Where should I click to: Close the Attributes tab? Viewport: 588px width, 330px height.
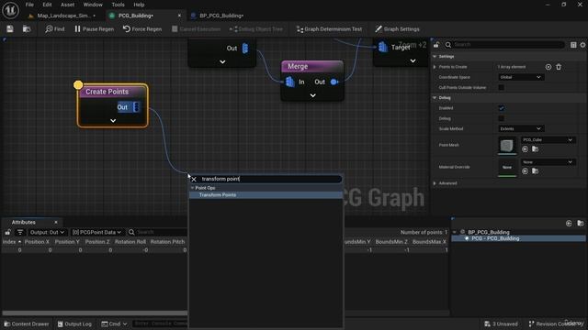(56, 222)
